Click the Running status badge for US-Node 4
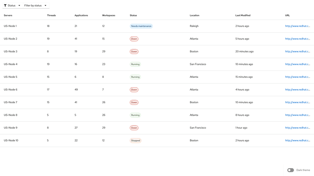This screenshot has height=176, width=314. pyautogui.click(x=135, y=64)
